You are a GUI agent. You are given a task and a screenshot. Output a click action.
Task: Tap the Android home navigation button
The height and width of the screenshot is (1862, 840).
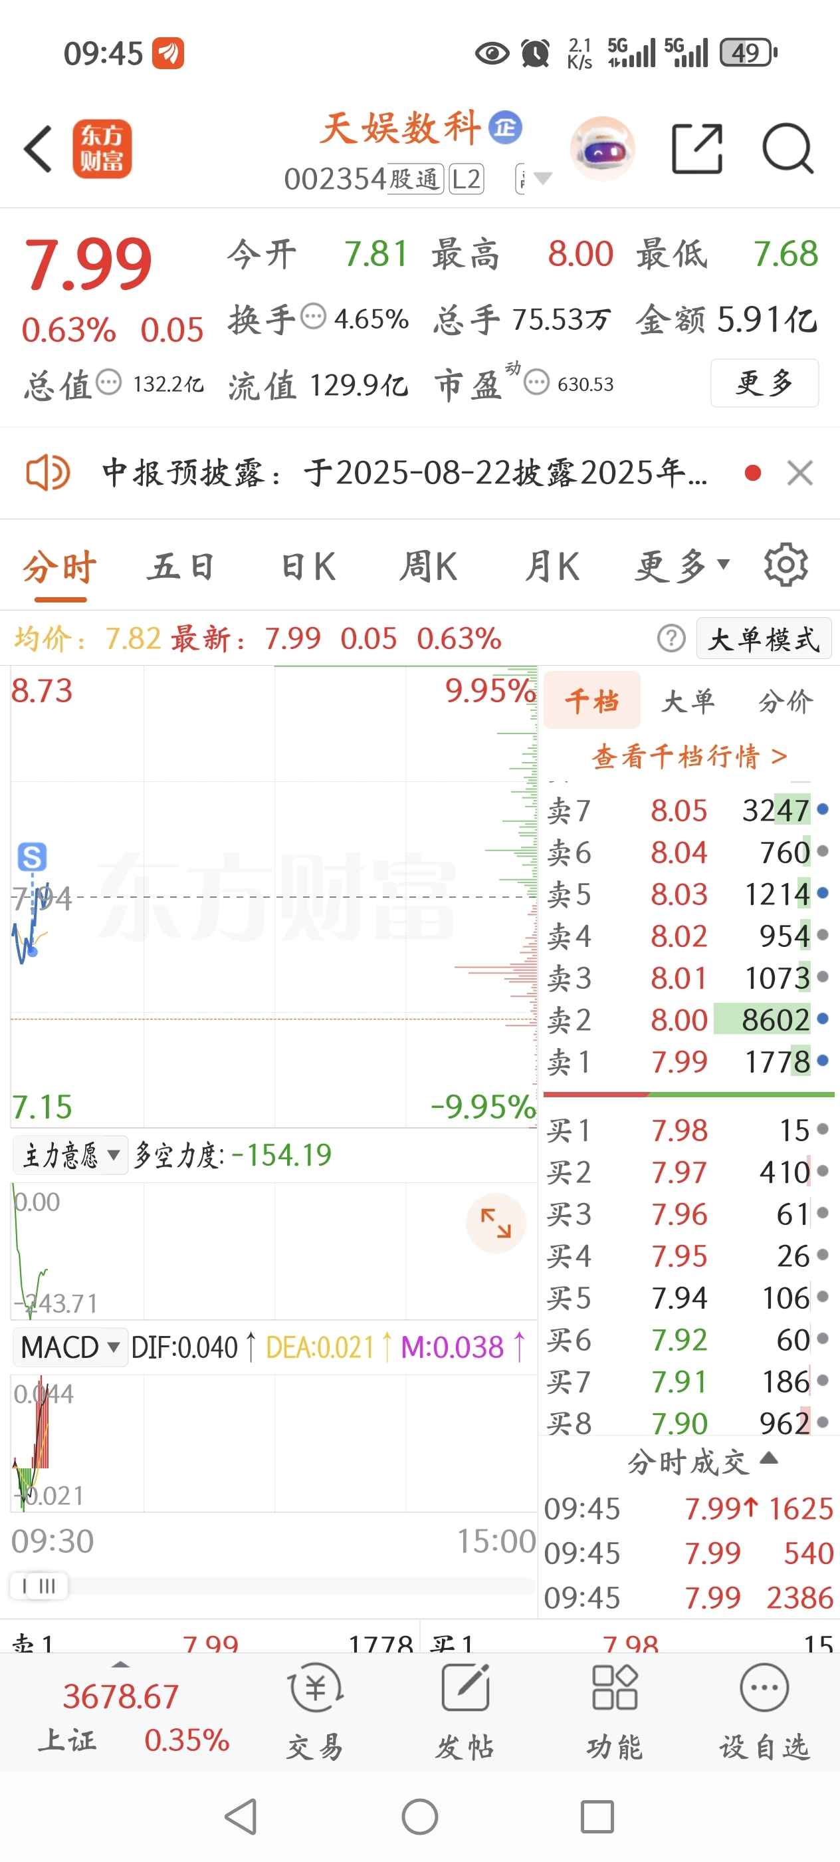[419, 1817]
